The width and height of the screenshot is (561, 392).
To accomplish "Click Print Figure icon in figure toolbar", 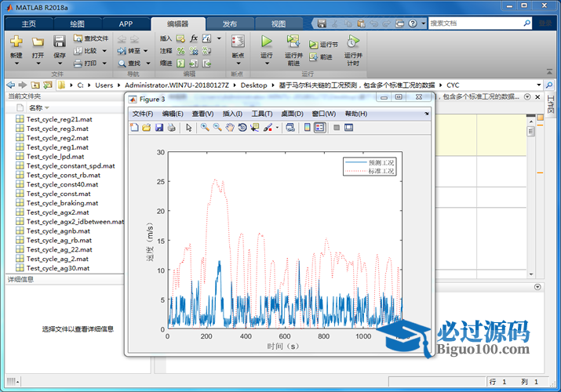I will tap(171, 127).
